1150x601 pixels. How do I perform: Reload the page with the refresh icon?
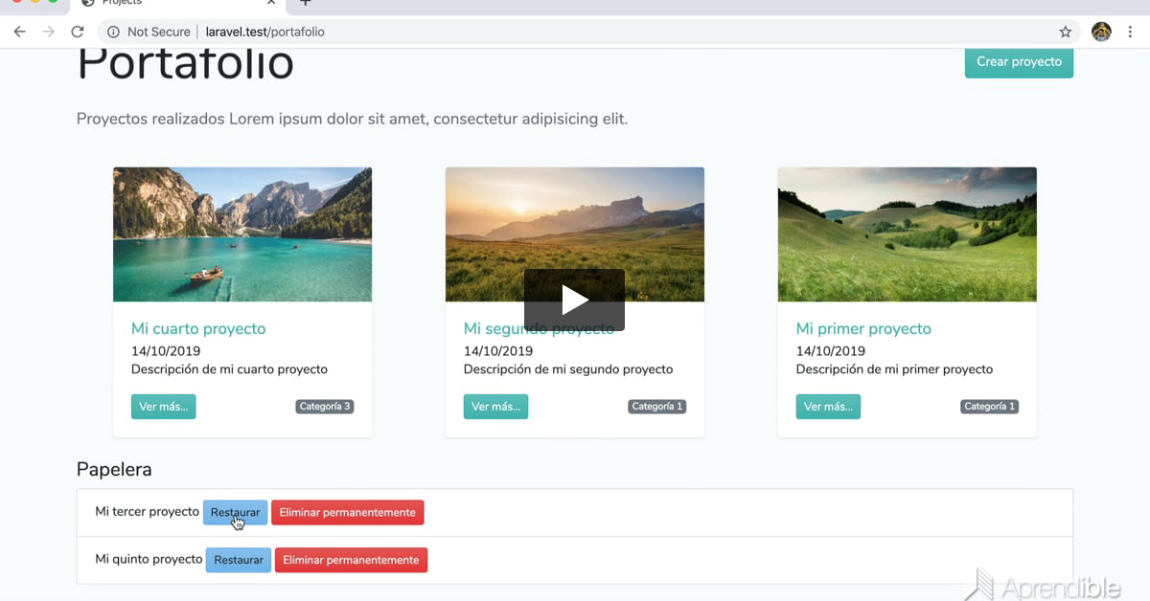(x=78, y=32)
